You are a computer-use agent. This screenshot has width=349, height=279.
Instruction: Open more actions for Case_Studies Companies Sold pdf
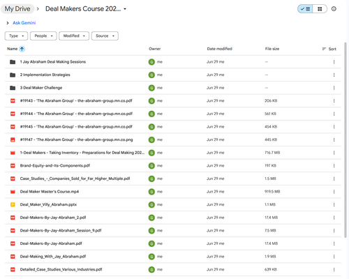[334, 179]
